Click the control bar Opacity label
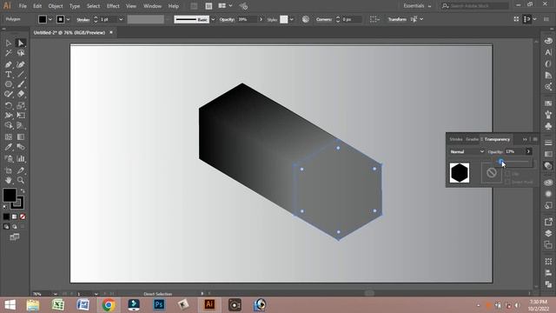 coord(227,19)
